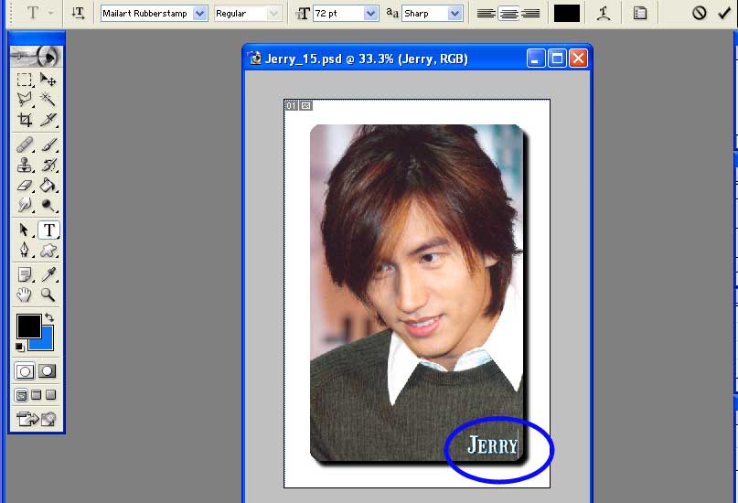Screen dimensions: 738x503
Task: Select the Polygonal Lasso tool
Action: click(x=25, y=99)
